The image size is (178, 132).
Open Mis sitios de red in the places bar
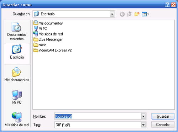pyautogui.click(x=17, y=119)
